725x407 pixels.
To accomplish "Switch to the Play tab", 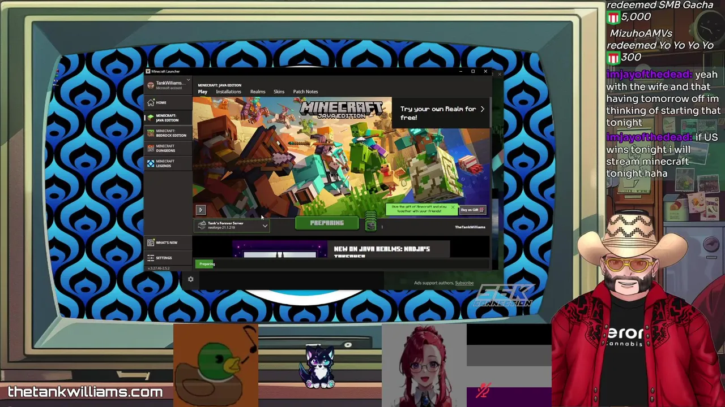I will coord(202,92).
